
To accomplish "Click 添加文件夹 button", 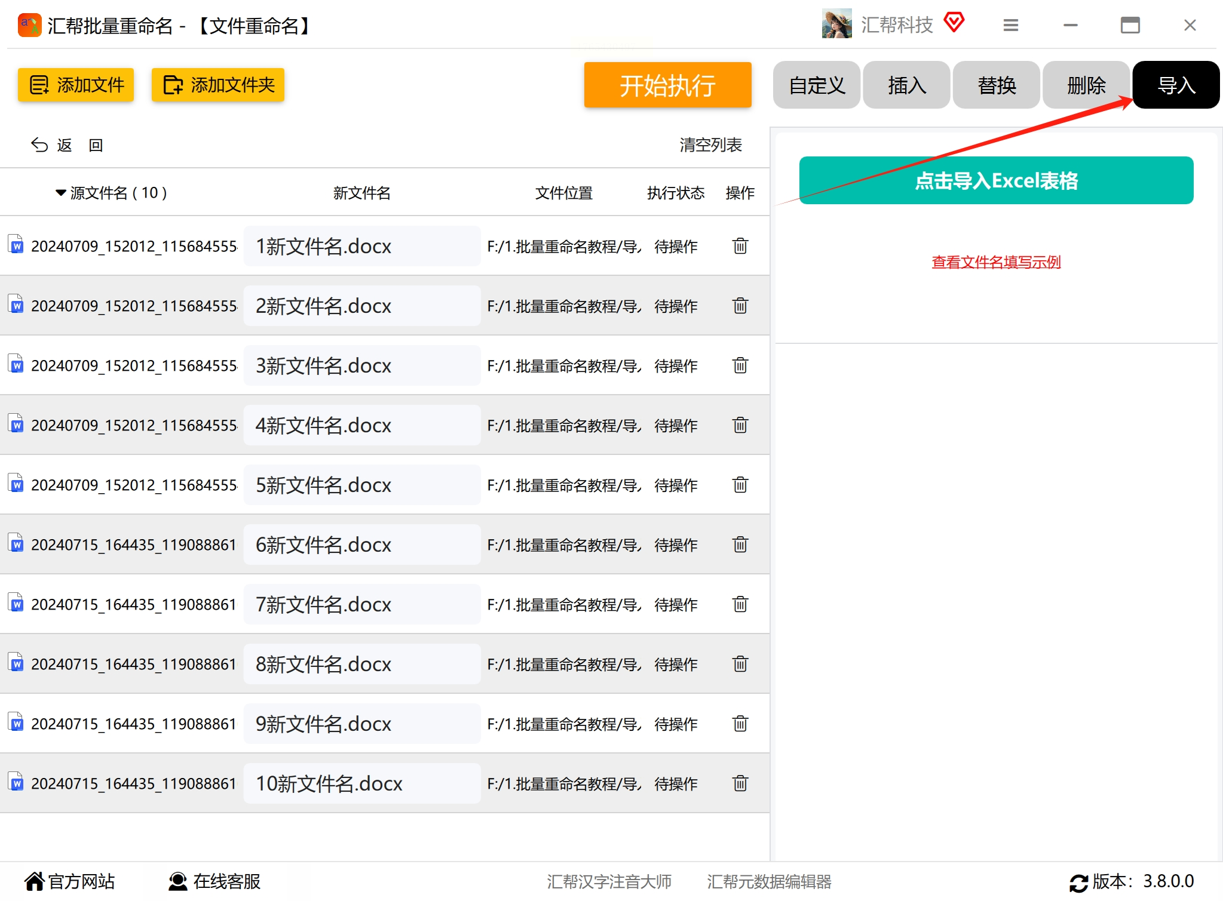I will pos(218,85).
